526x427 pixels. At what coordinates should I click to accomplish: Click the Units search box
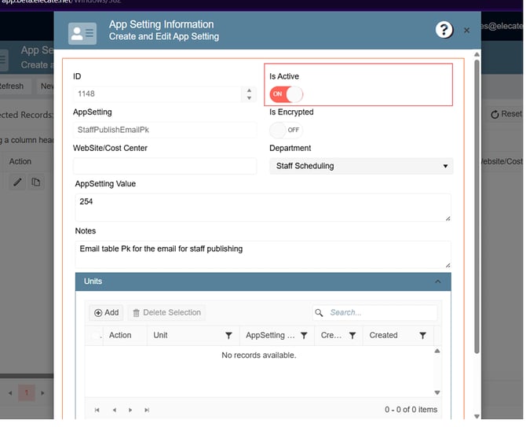click(381, 313)
